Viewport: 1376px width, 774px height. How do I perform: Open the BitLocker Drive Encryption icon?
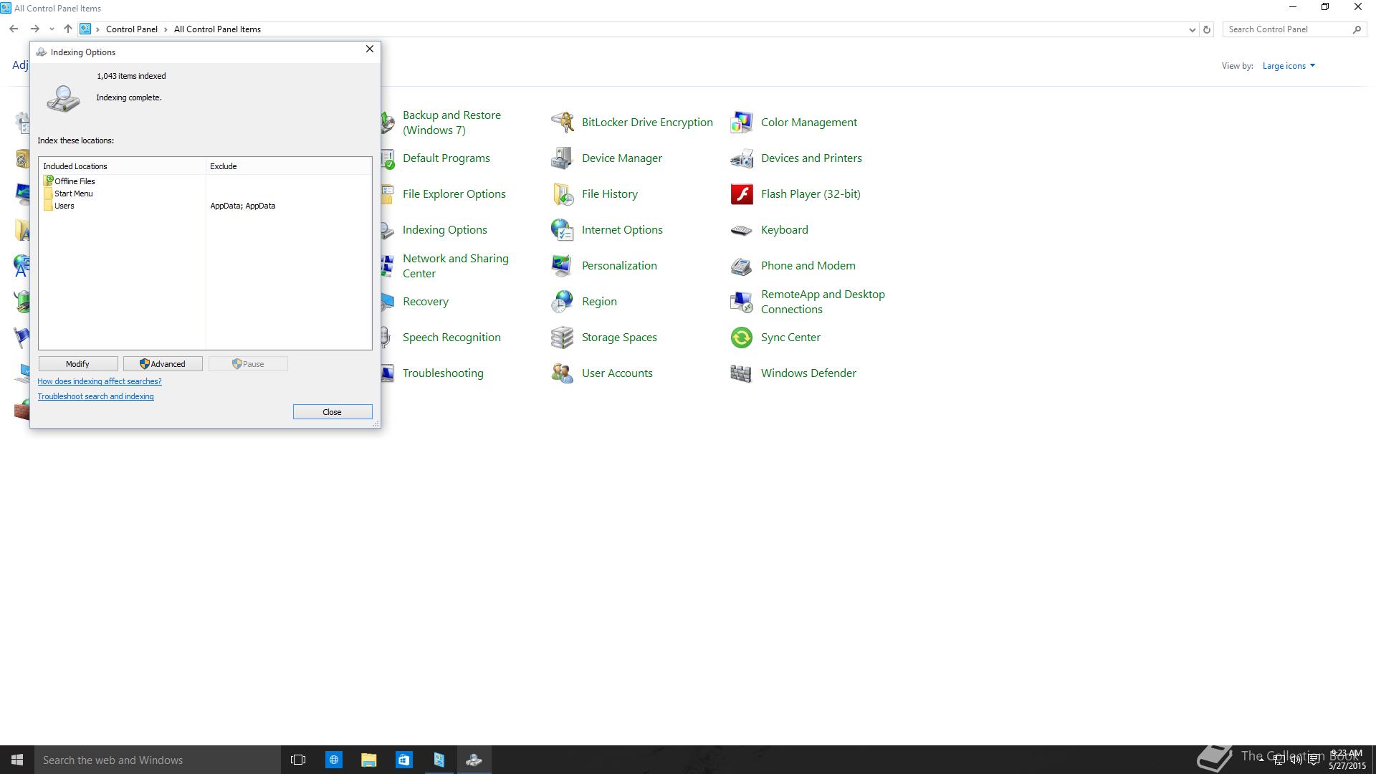point(562,123)
